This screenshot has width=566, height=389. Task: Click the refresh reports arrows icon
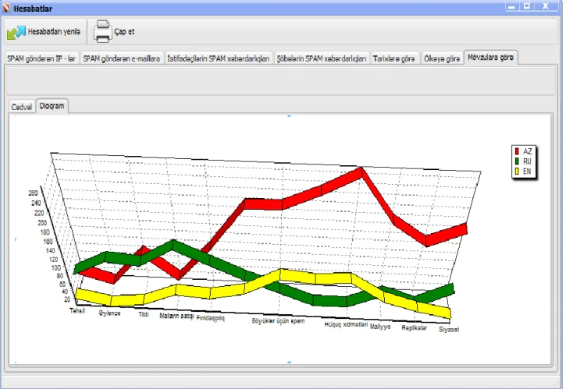point(16,32)
